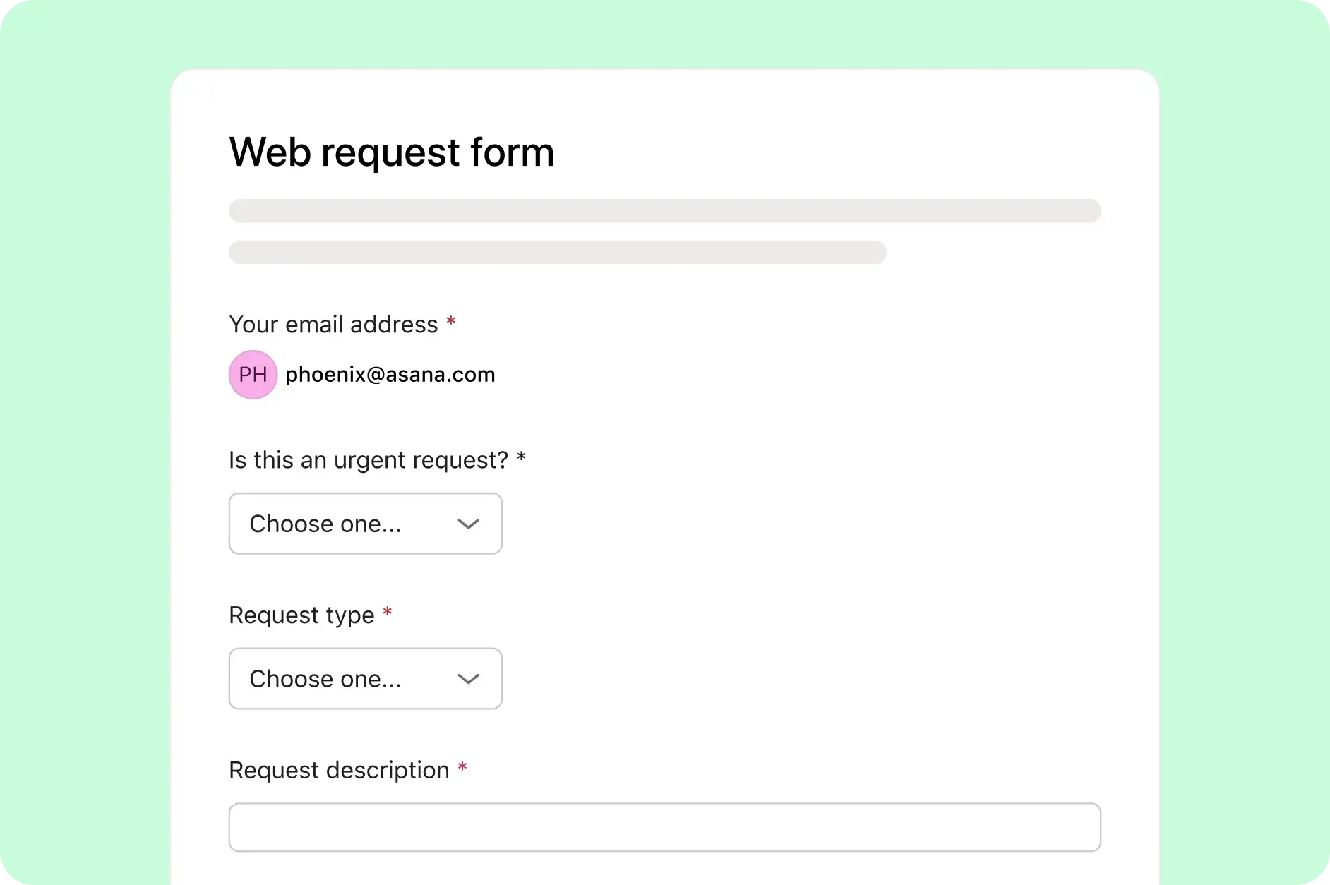Open the urgent request Choose one dropdown
1330x885 pixels.
pyautogui.click(x=365, y=524)
